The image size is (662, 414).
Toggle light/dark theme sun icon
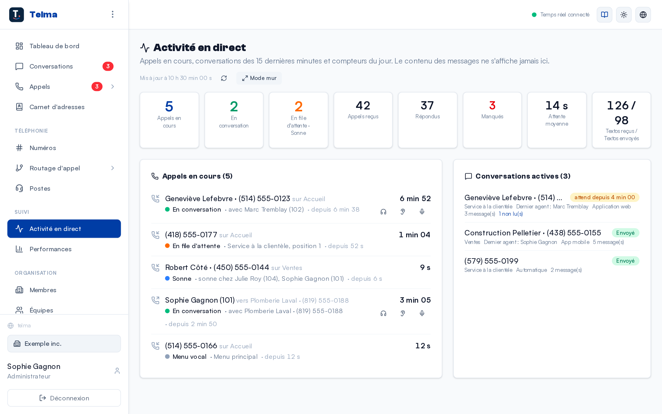coord(624,15)
